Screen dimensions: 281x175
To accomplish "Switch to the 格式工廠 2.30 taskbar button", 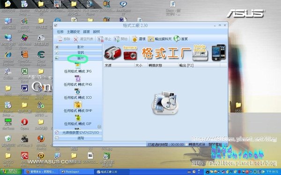I will 112,172.
